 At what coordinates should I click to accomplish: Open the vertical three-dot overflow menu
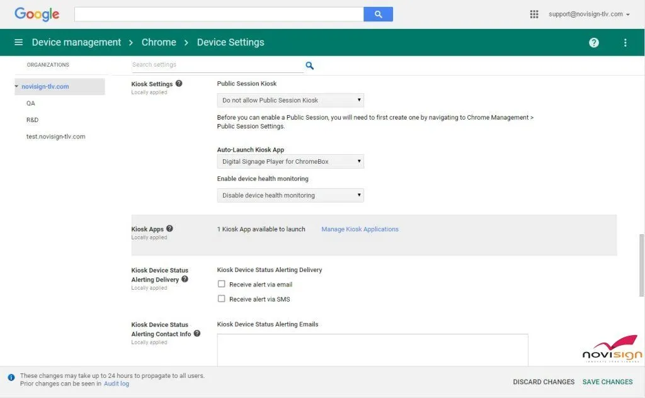pyautogui.click(x=625, y=42)
